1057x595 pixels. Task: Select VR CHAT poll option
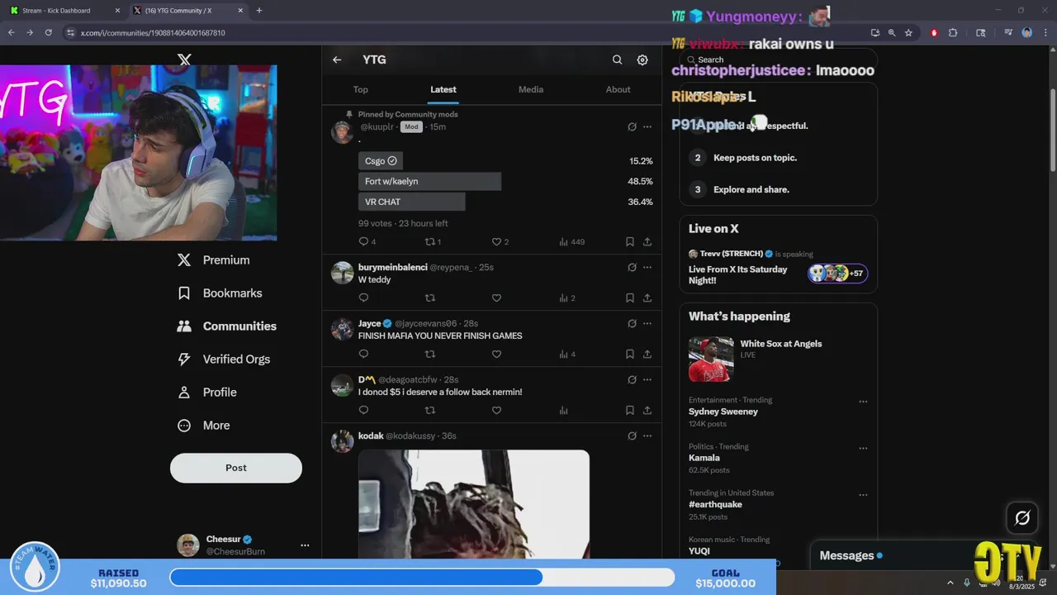(x=411, y=202)
